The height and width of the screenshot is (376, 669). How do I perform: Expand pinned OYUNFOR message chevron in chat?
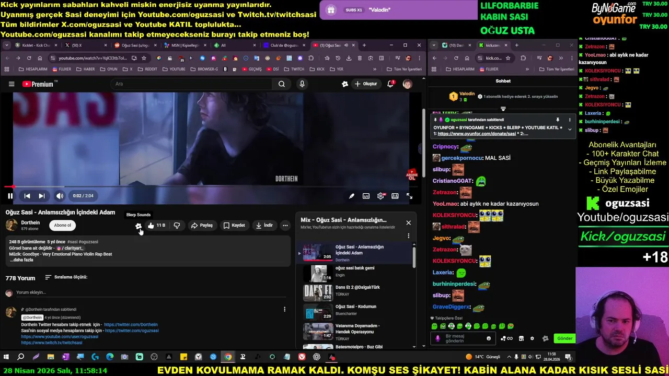click(570, 129)
